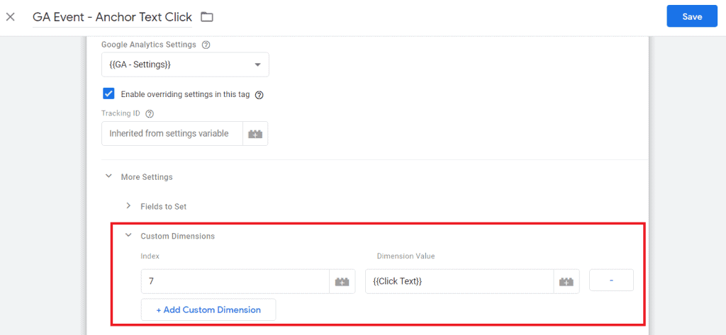Image resolution: width=726 pixels, height=335 pixels.
Task: Click the help icon beside Tracking ID
Action: click(x=149, y=113)
